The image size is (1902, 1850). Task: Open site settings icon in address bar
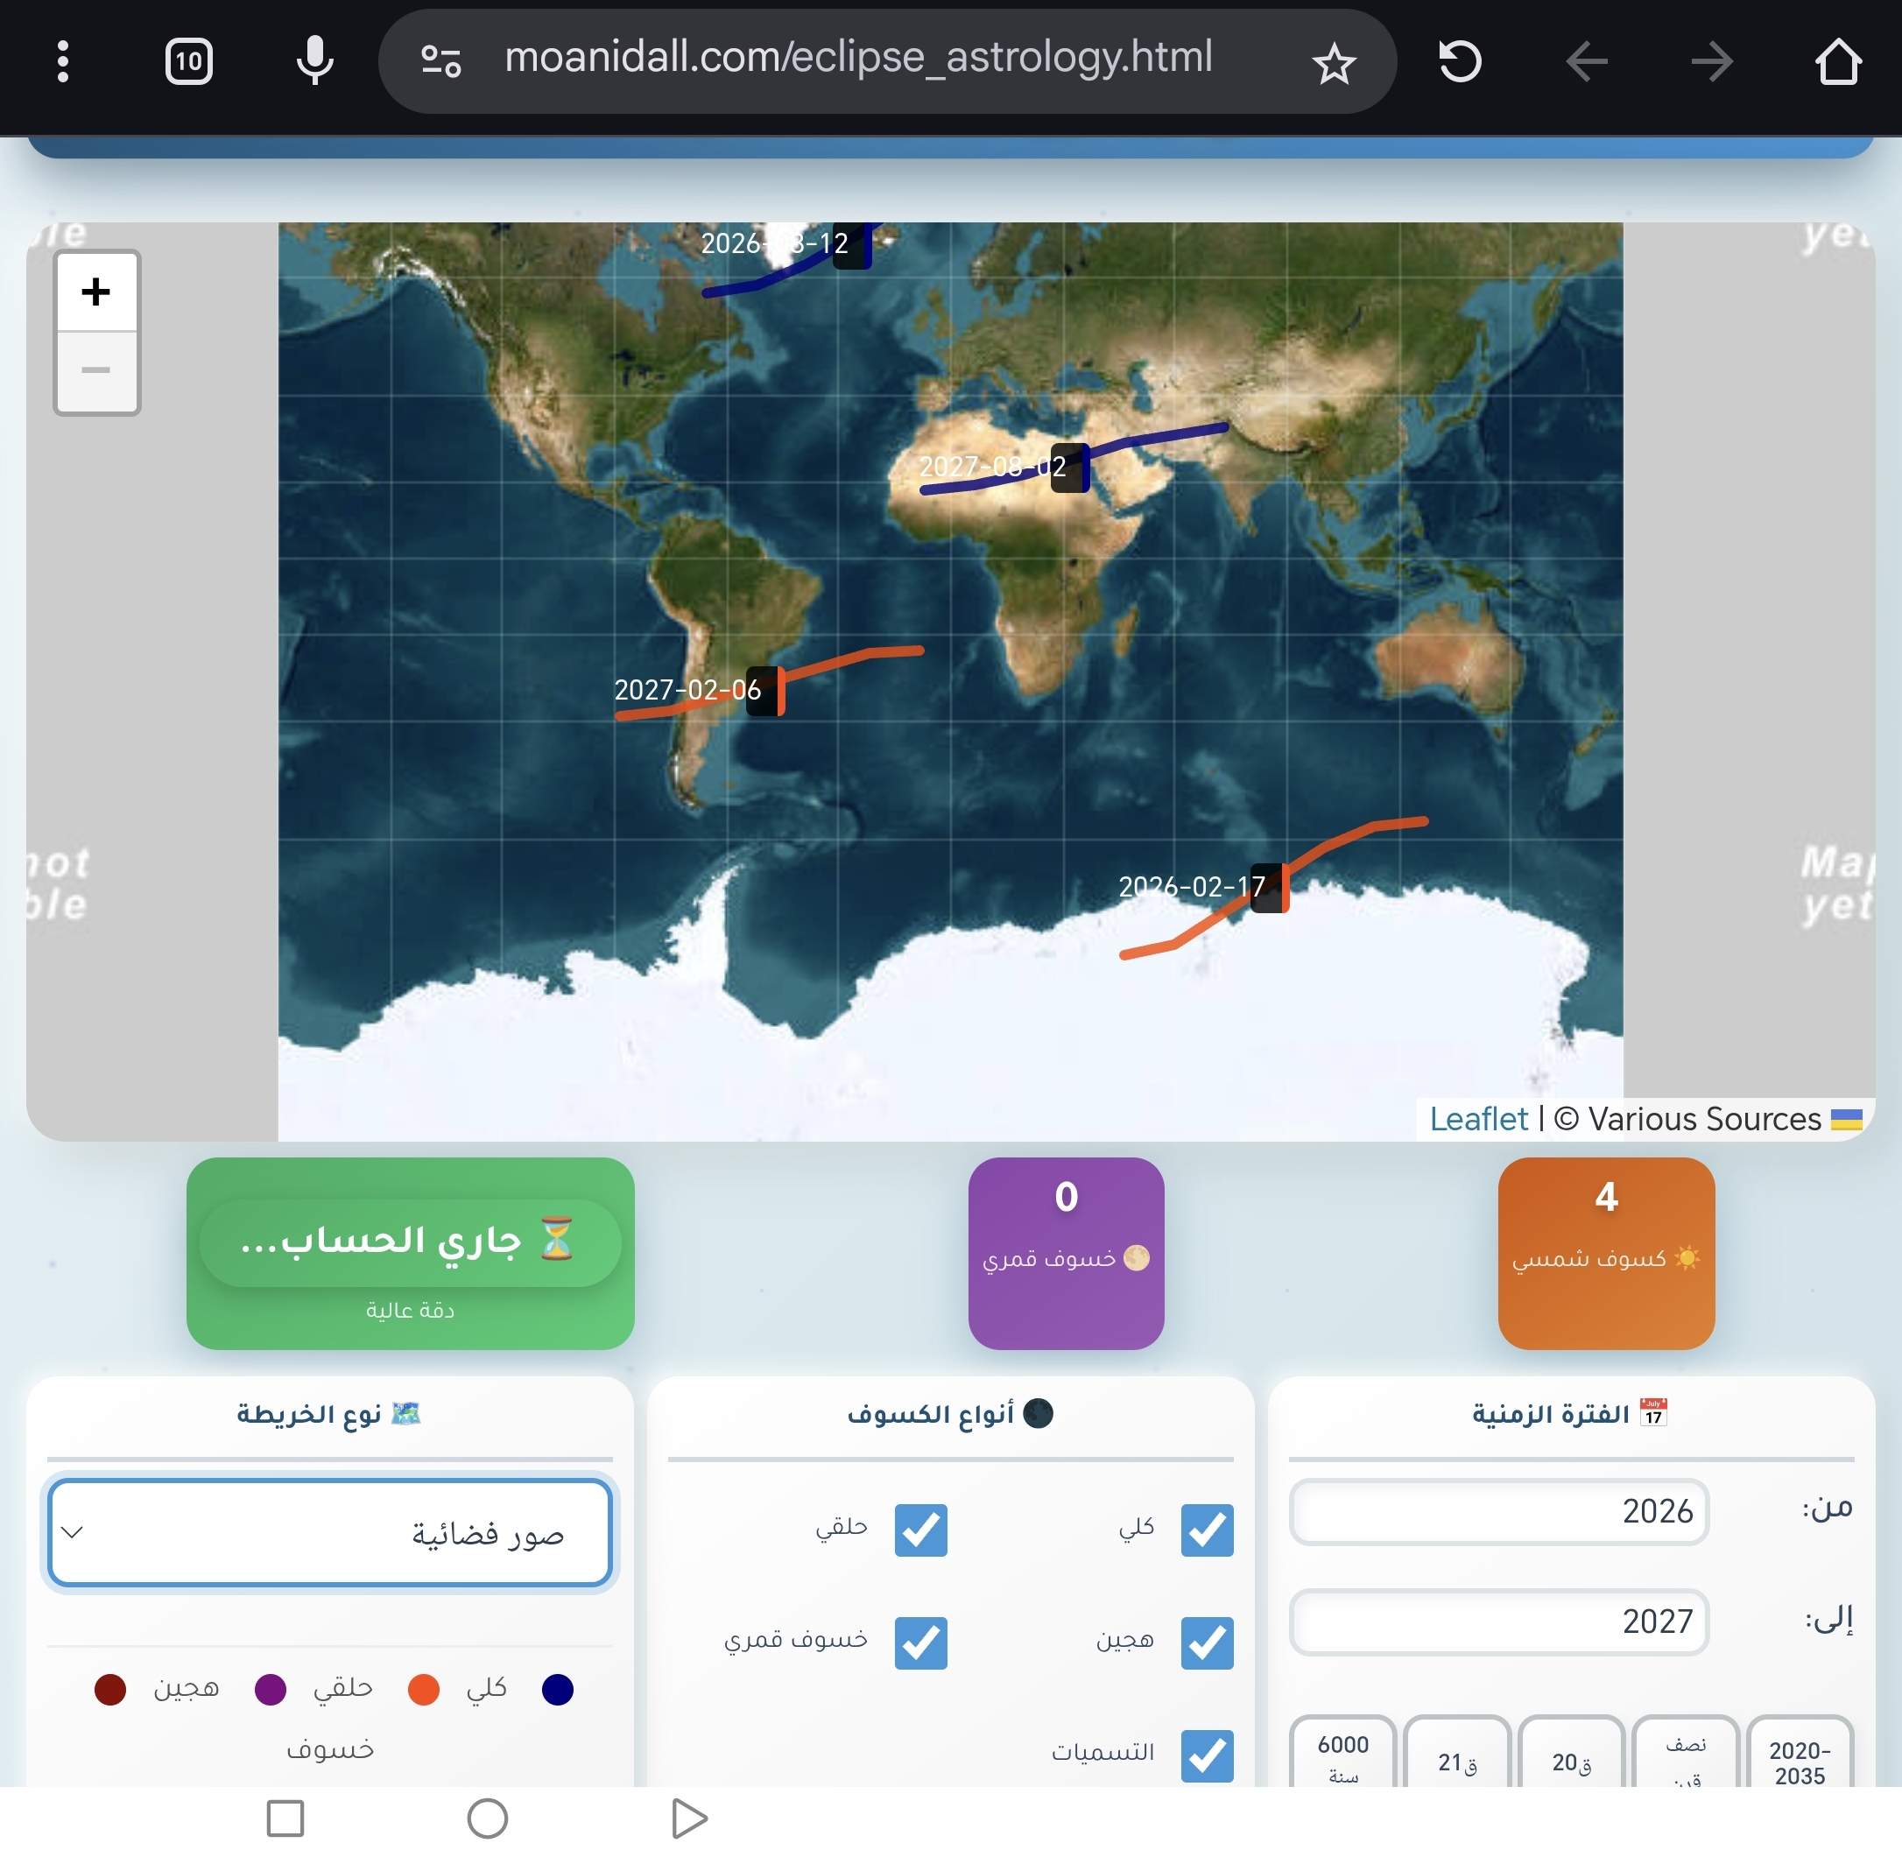point(440,61)
